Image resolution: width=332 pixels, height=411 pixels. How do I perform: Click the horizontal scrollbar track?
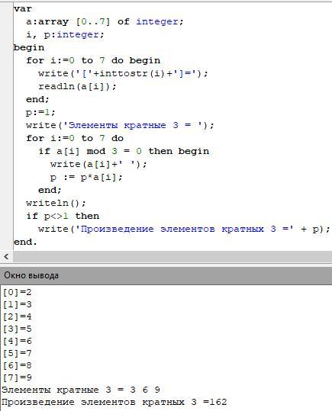(x=172, y=256)
